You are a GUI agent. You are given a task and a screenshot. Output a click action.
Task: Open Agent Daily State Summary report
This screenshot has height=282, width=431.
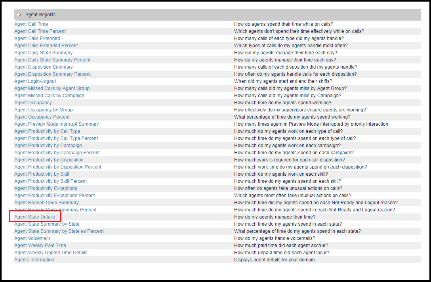44,53
